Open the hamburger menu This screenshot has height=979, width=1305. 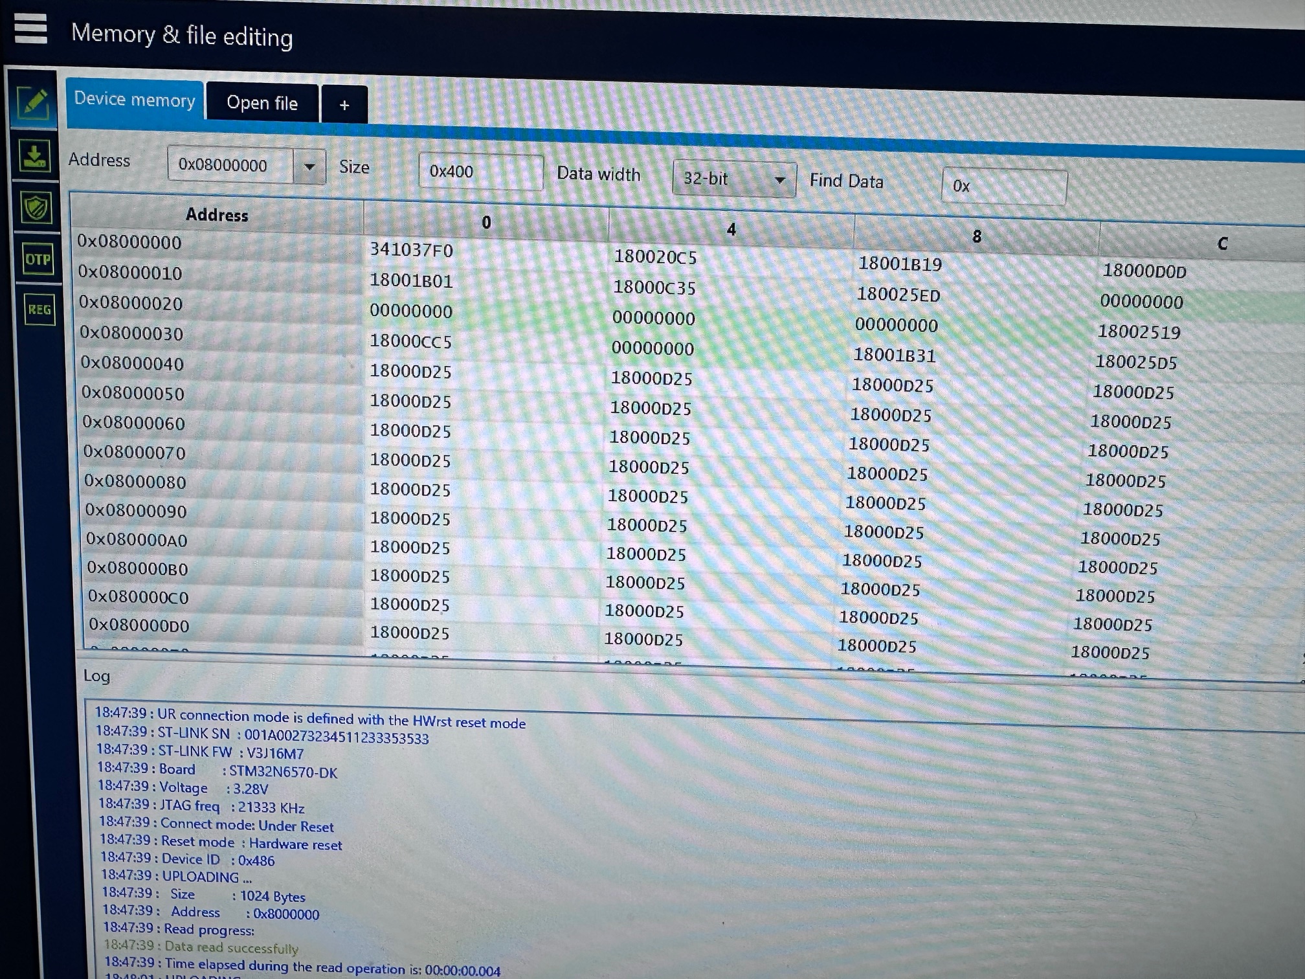point(30,29)
